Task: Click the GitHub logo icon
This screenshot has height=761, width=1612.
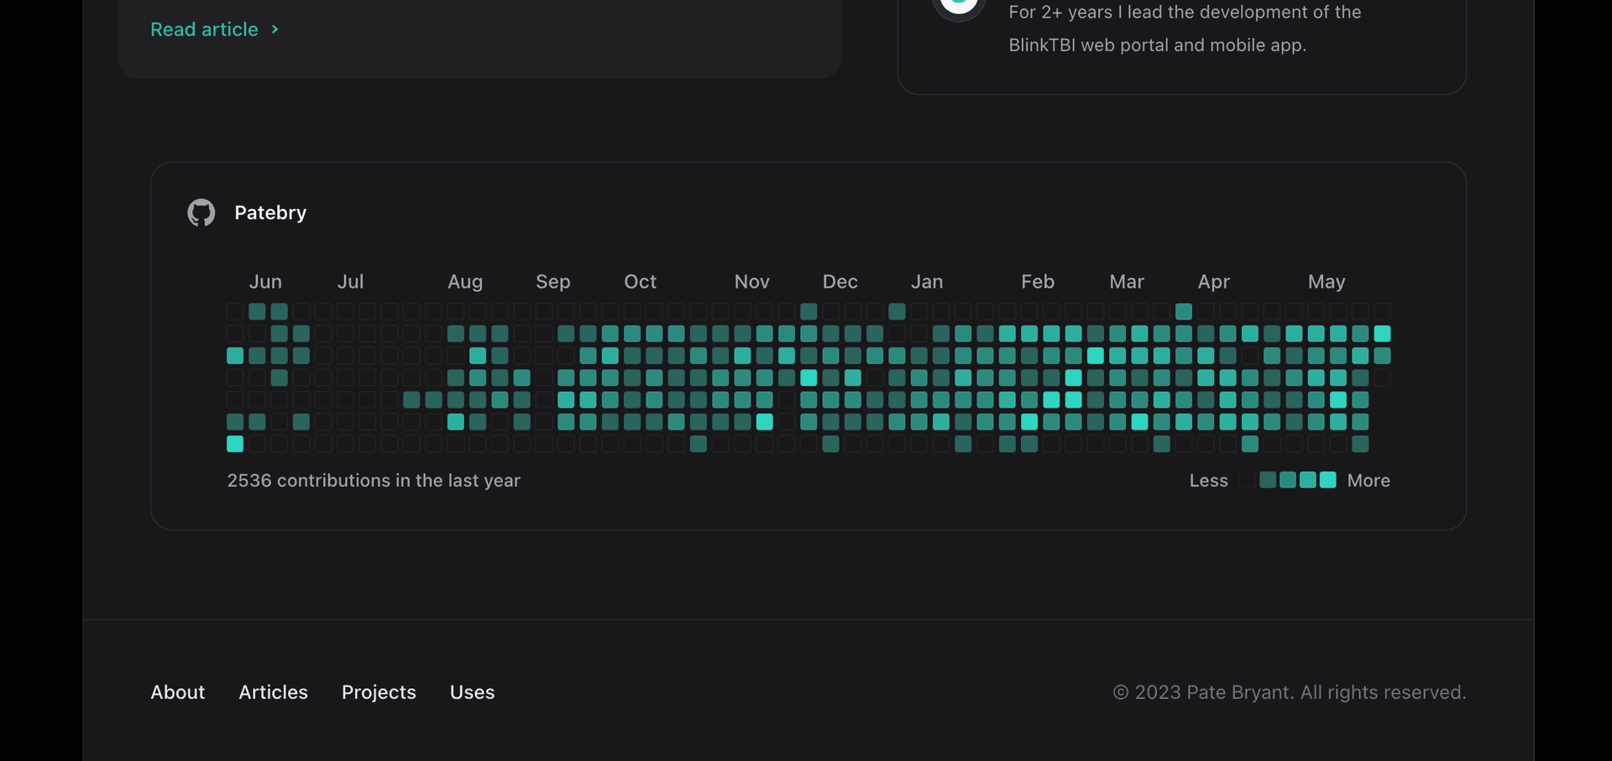Action: coord(201,213)
